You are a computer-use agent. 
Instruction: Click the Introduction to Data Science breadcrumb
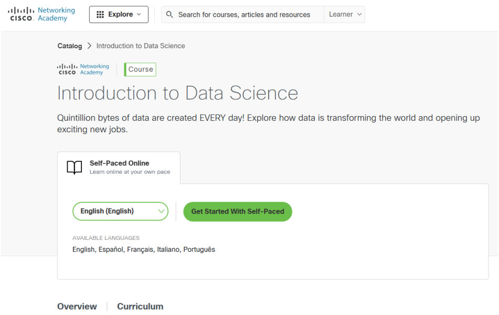point(141,46)
